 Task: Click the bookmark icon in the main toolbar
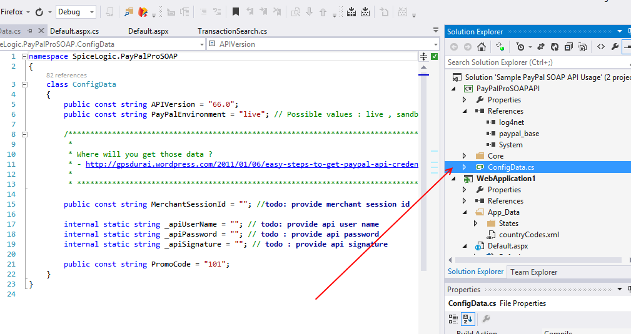[x=235, y=12]
